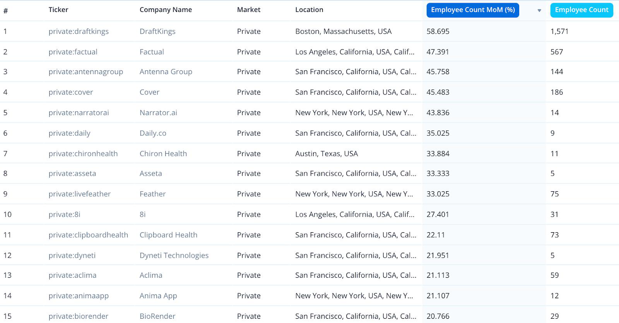Open the Antenna Group company link
The width and height of the screenshot is (619, 323).
point(166,71)
